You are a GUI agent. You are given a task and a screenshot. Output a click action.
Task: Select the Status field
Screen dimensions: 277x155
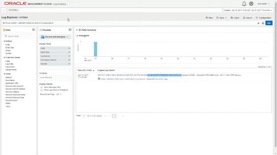8,103
